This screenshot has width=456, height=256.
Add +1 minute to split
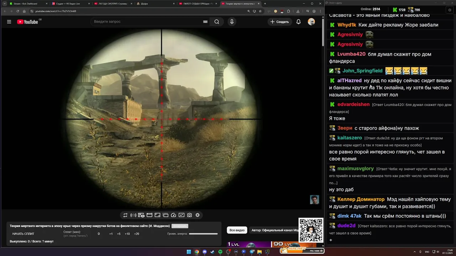(x=111, y=234)
